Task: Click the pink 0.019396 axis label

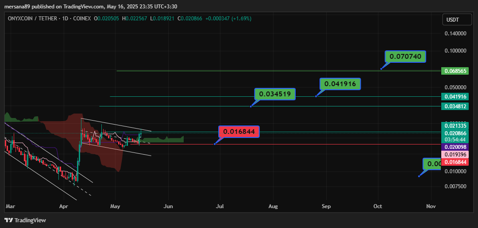Action: (455, 155)
